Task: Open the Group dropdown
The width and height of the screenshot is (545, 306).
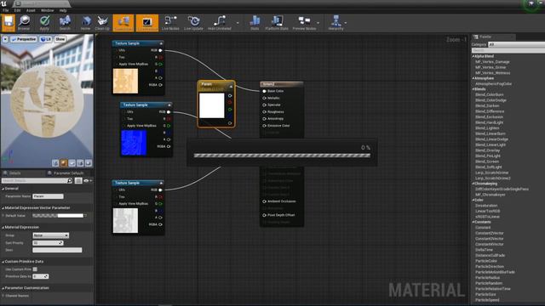Action: point(51,235)
